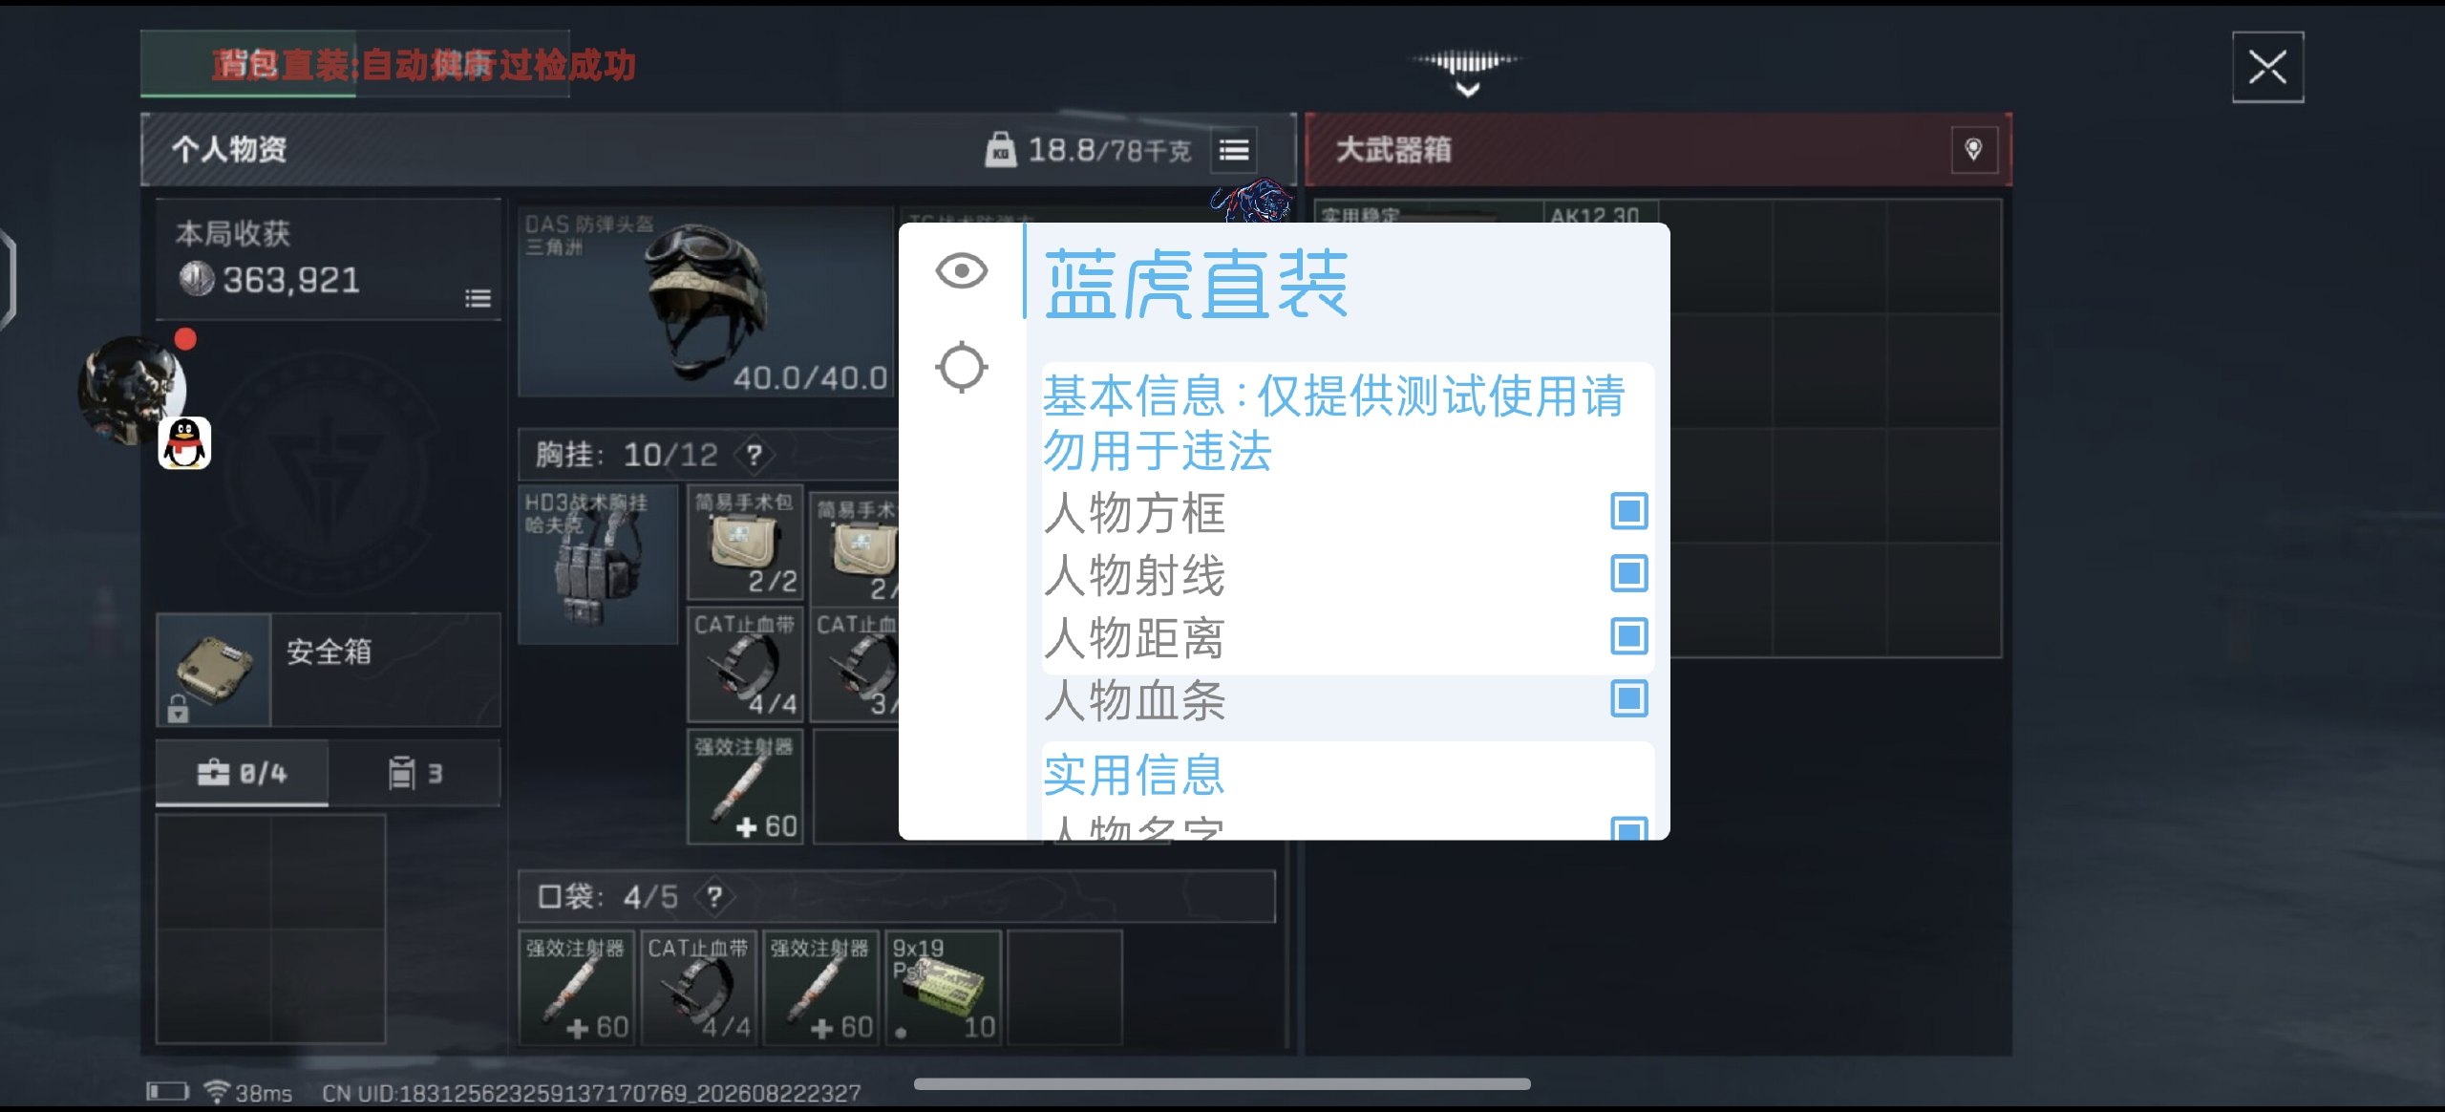Click the QQ penguin icon
The width and height of the screenshot is (2445, 1112).
[184, 443]
